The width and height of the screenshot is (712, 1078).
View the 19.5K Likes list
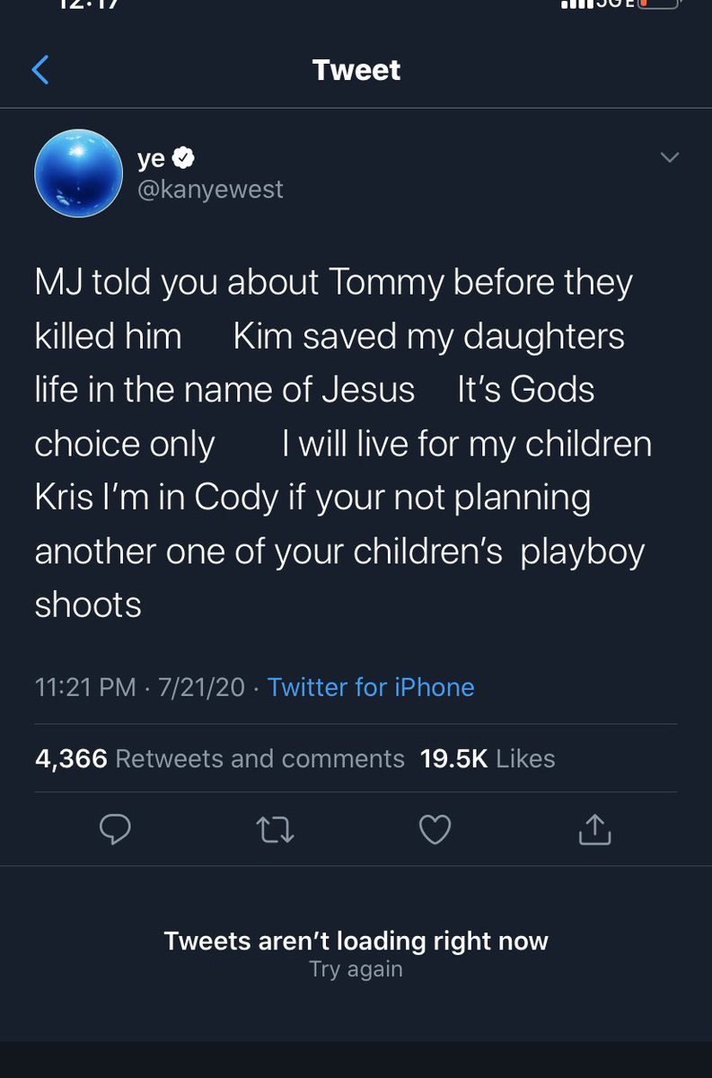tap(488, 758)
